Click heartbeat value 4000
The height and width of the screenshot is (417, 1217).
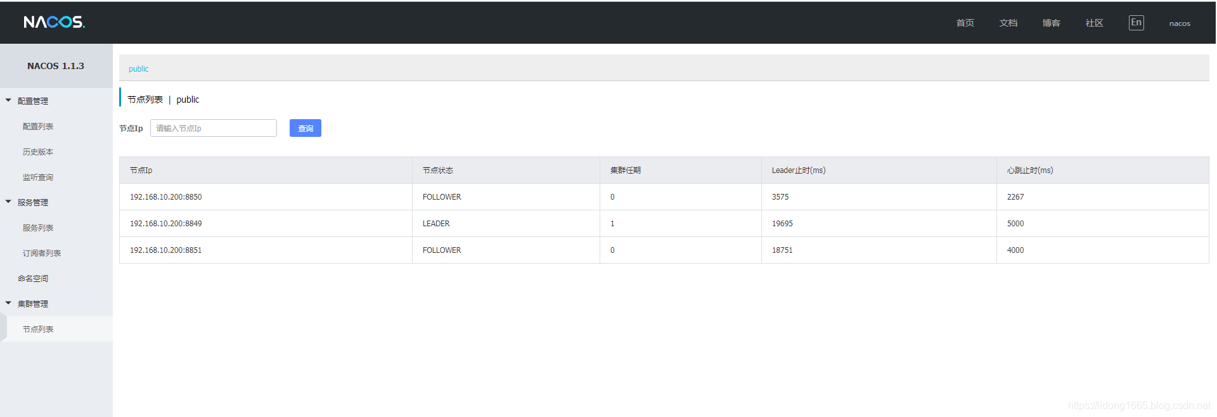1015,250
